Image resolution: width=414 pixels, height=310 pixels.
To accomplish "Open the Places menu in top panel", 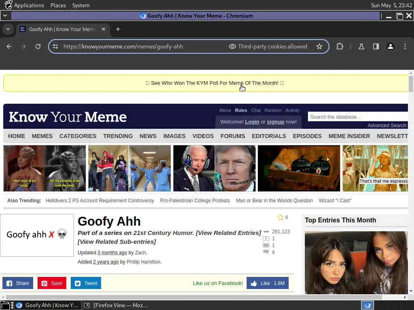I will pos(58,5).
